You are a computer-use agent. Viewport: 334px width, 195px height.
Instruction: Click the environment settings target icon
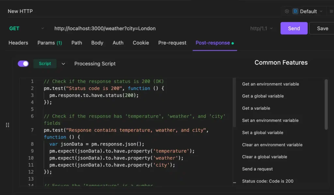coord(287,11)
